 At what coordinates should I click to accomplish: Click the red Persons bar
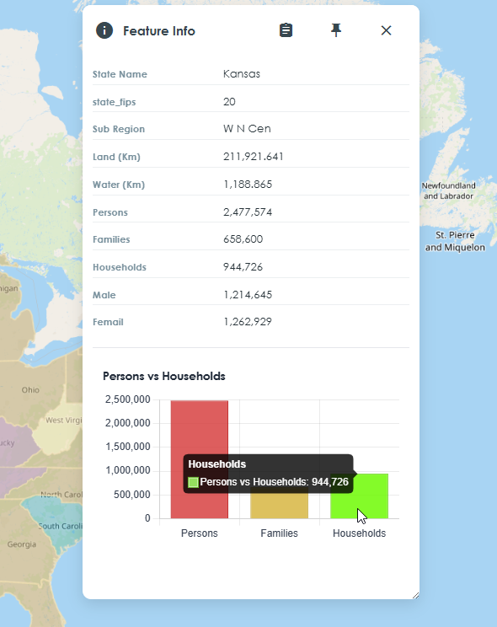(200, 459)
